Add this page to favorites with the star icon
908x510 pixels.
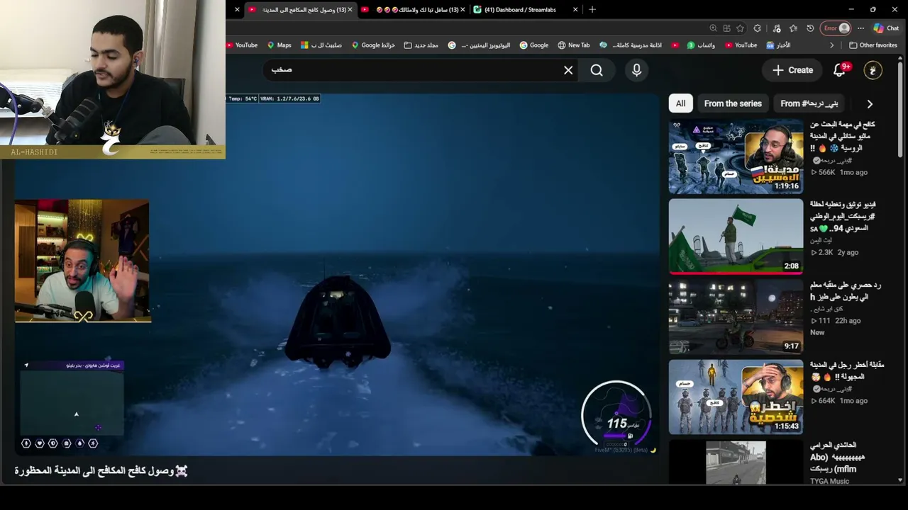(740, 28)
